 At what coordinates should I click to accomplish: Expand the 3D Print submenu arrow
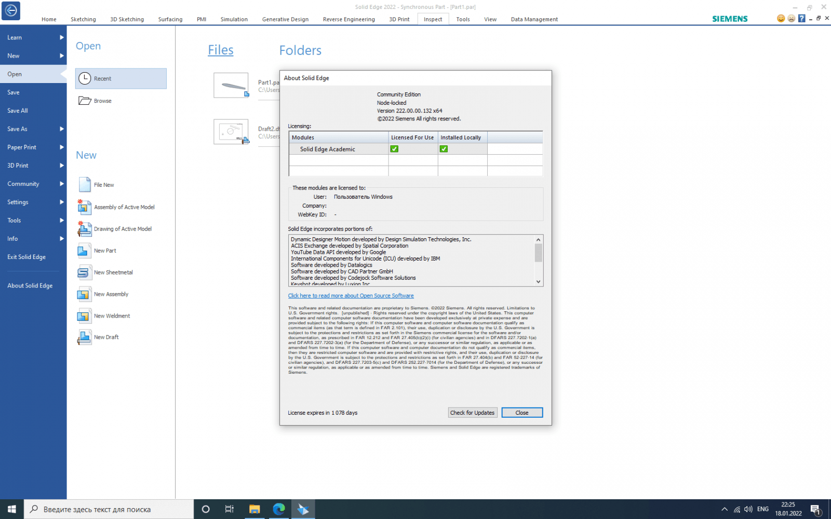[62, 166]
